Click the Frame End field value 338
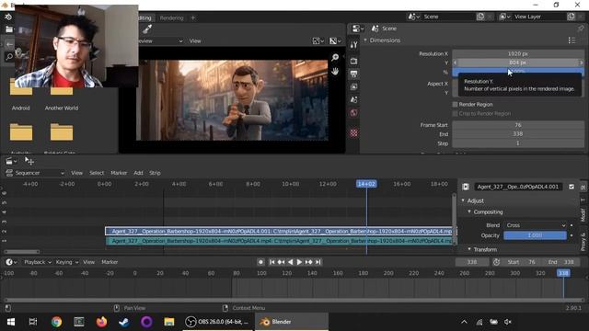The width and height of the screenshot is (589, 331). tap(518, 134)
